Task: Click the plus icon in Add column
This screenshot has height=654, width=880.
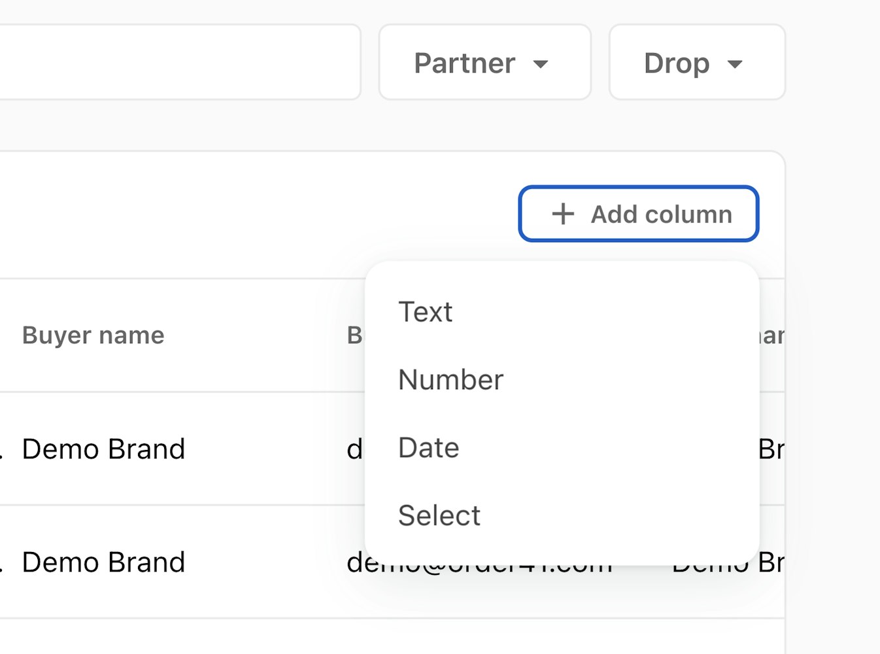Action: click(x=563, y=214)
